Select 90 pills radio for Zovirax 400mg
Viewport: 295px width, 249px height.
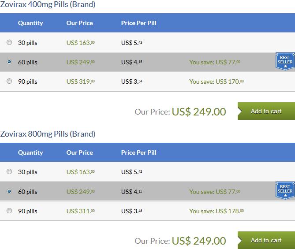click(x=9, y=81)
